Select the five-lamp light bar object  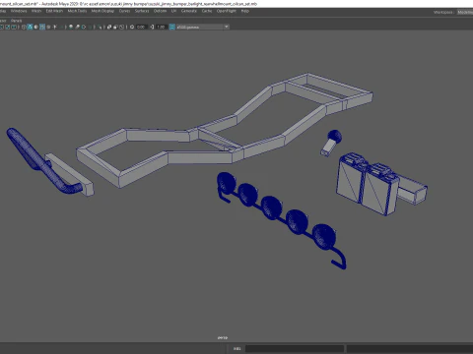click(273, 207)
